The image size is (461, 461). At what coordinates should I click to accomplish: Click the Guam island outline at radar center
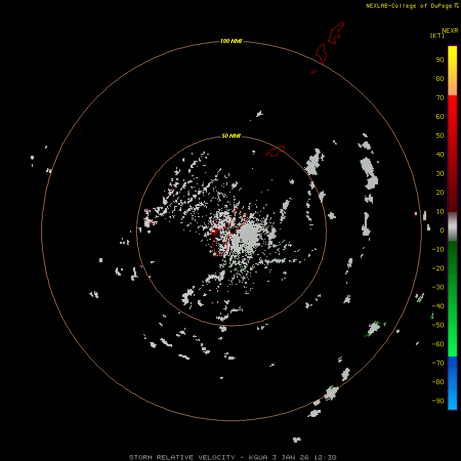[228, 232]
